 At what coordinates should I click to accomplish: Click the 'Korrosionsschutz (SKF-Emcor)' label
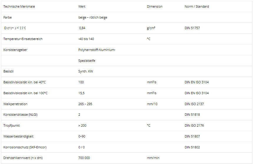(25, 147)
